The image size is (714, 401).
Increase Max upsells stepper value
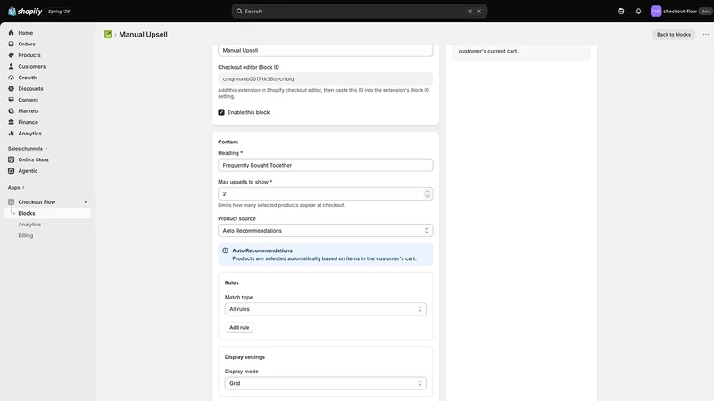[x=428, y=191]
